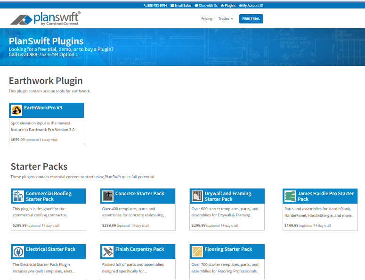The width and height of the screenshot is (365, 280).
Task: Click the Electrical Starter Pack plug icon
Action: pos(18,252)
